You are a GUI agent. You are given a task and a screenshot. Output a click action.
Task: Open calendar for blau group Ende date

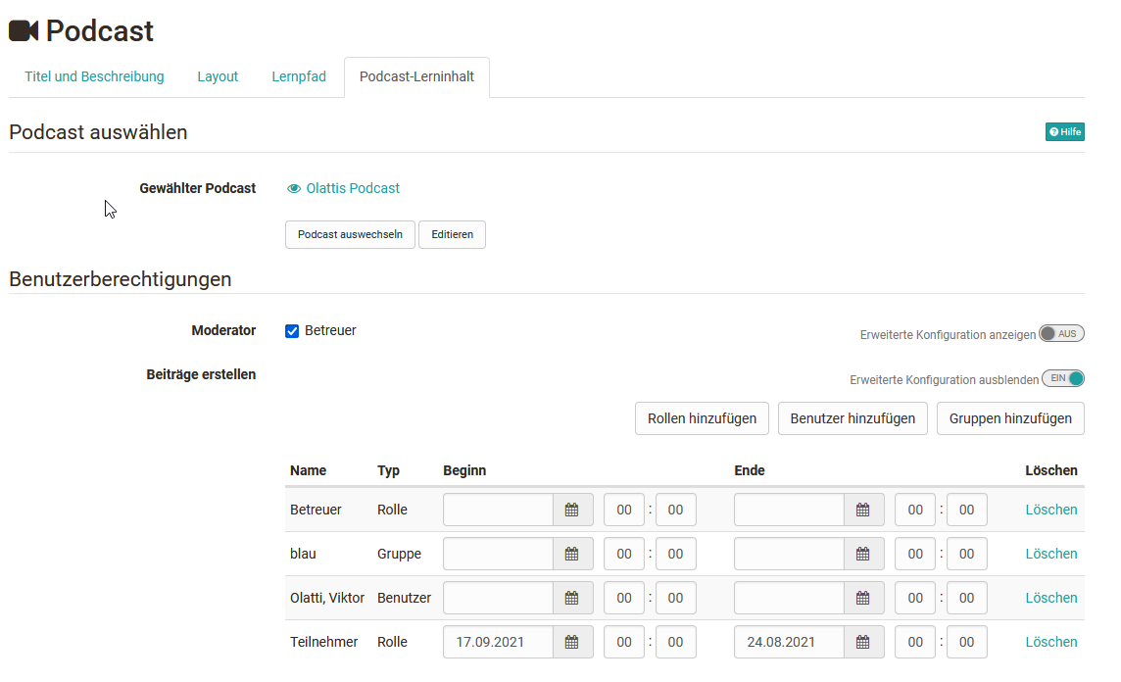click(863, 554)
